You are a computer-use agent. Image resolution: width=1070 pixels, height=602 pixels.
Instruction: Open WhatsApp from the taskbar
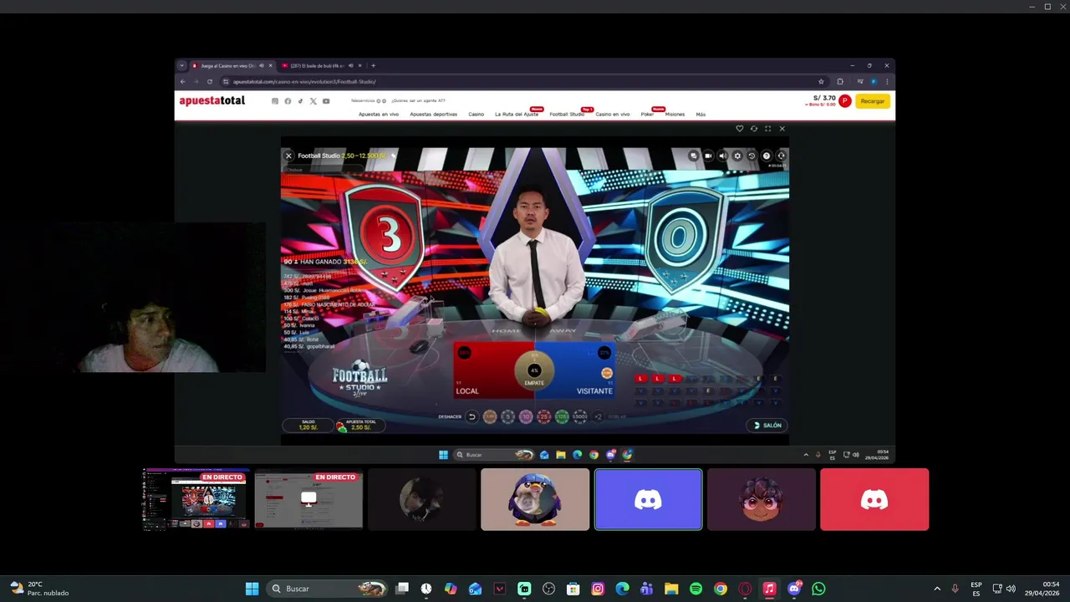818,589
